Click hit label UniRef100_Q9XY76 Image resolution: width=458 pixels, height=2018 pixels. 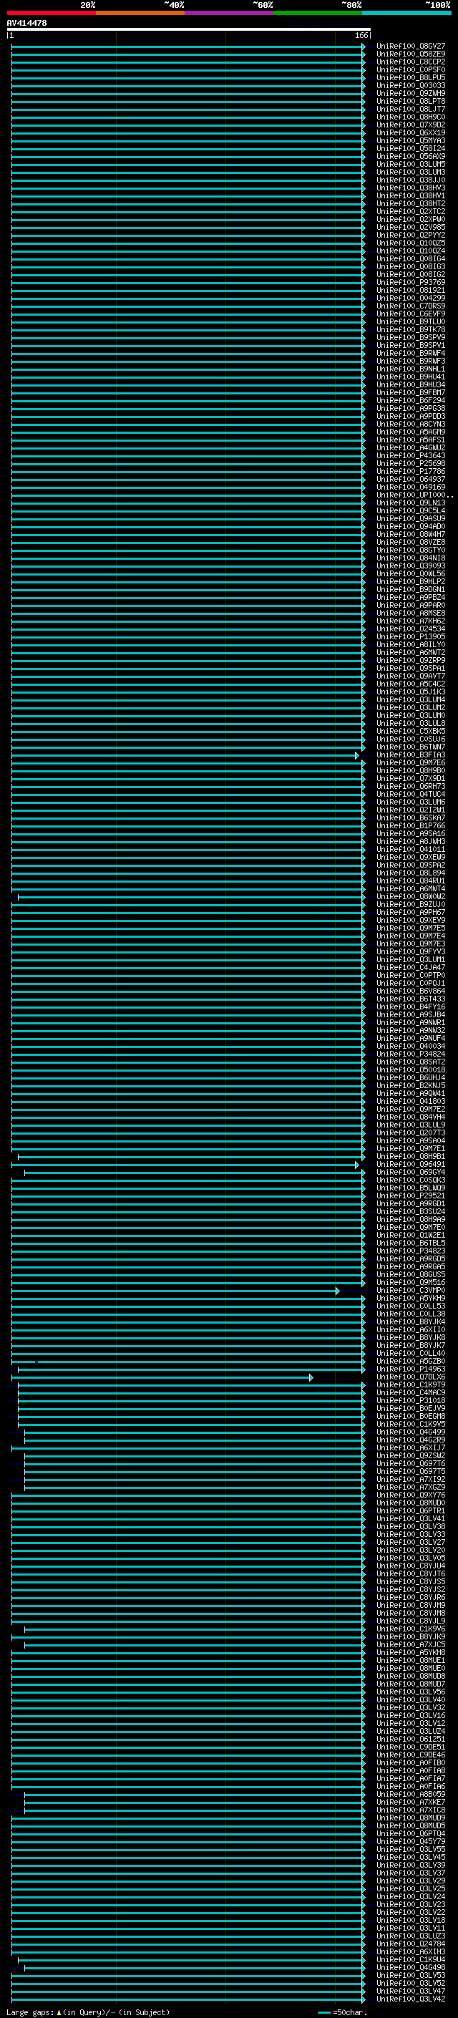point(411,1495)
